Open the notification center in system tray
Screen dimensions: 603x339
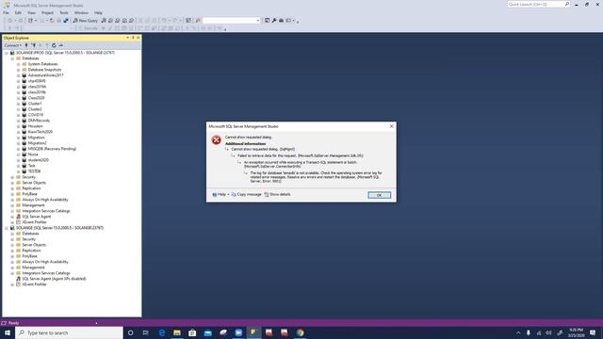point(593,332)
